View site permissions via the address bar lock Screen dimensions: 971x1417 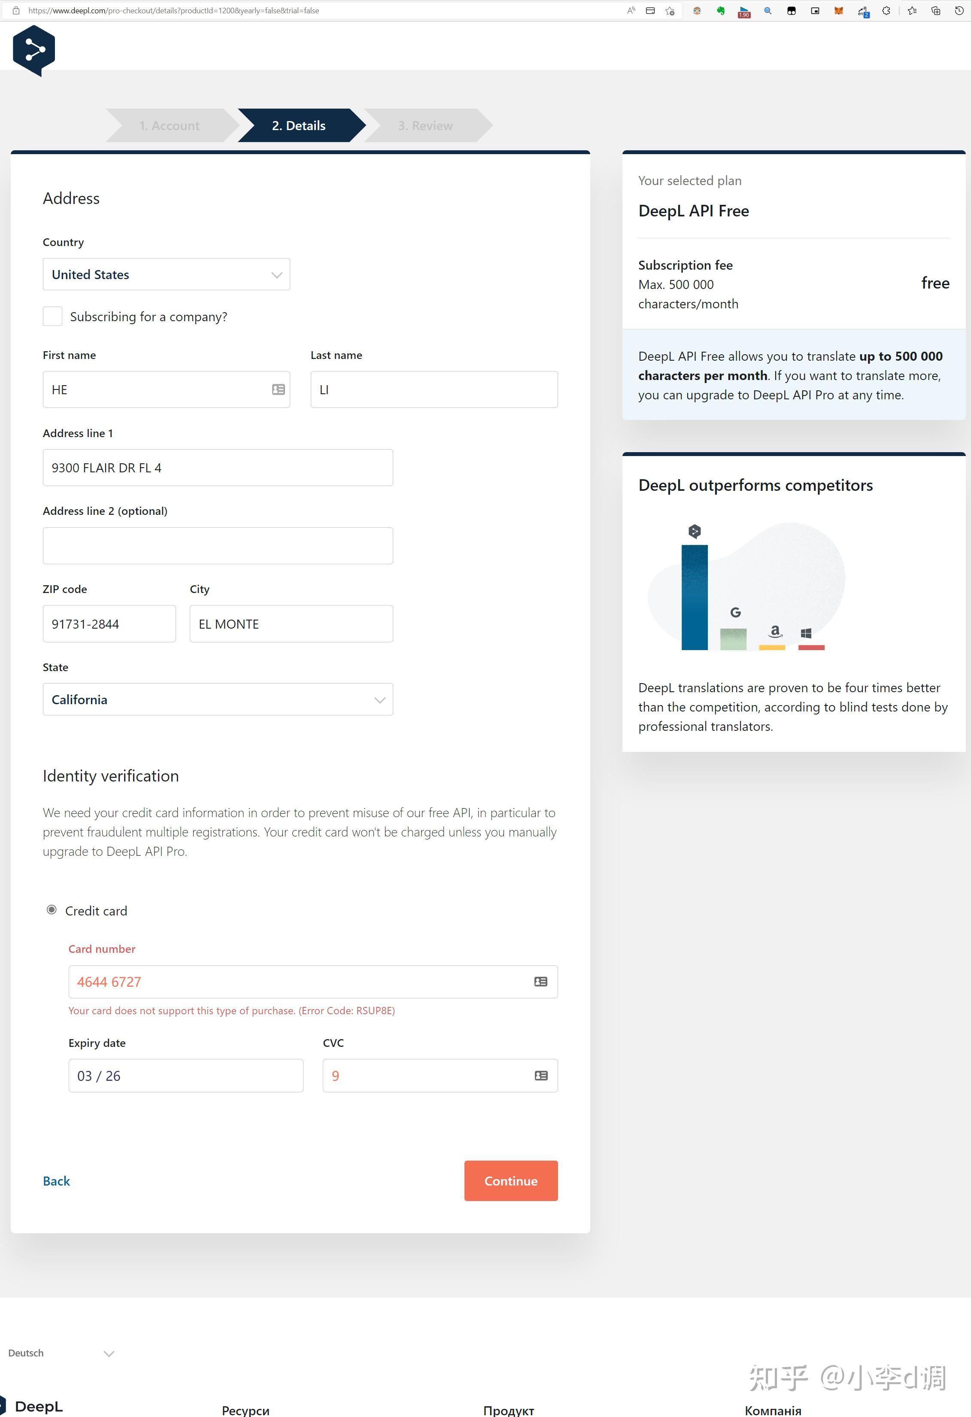pos(16,10)
